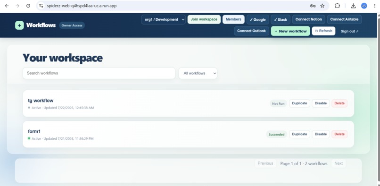This screenshot has width=380, height=186.
Task: Go back using browser back arrow
Action: point(7,6)
